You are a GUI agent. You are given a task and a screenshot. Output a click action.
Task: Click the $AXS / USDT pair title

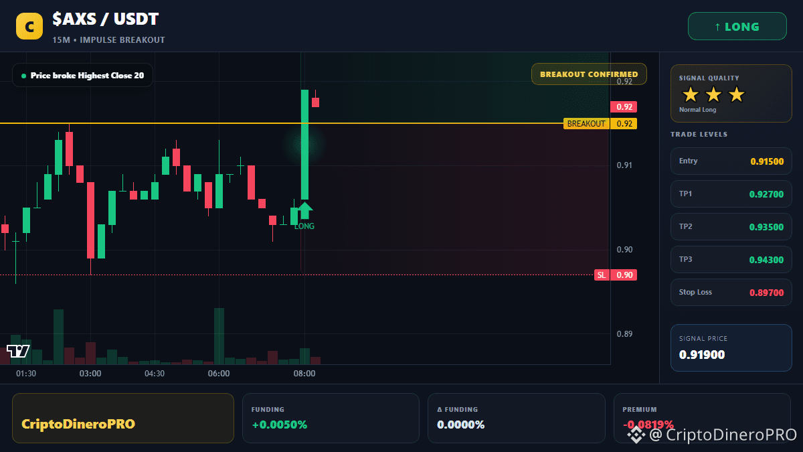(106, 19)
